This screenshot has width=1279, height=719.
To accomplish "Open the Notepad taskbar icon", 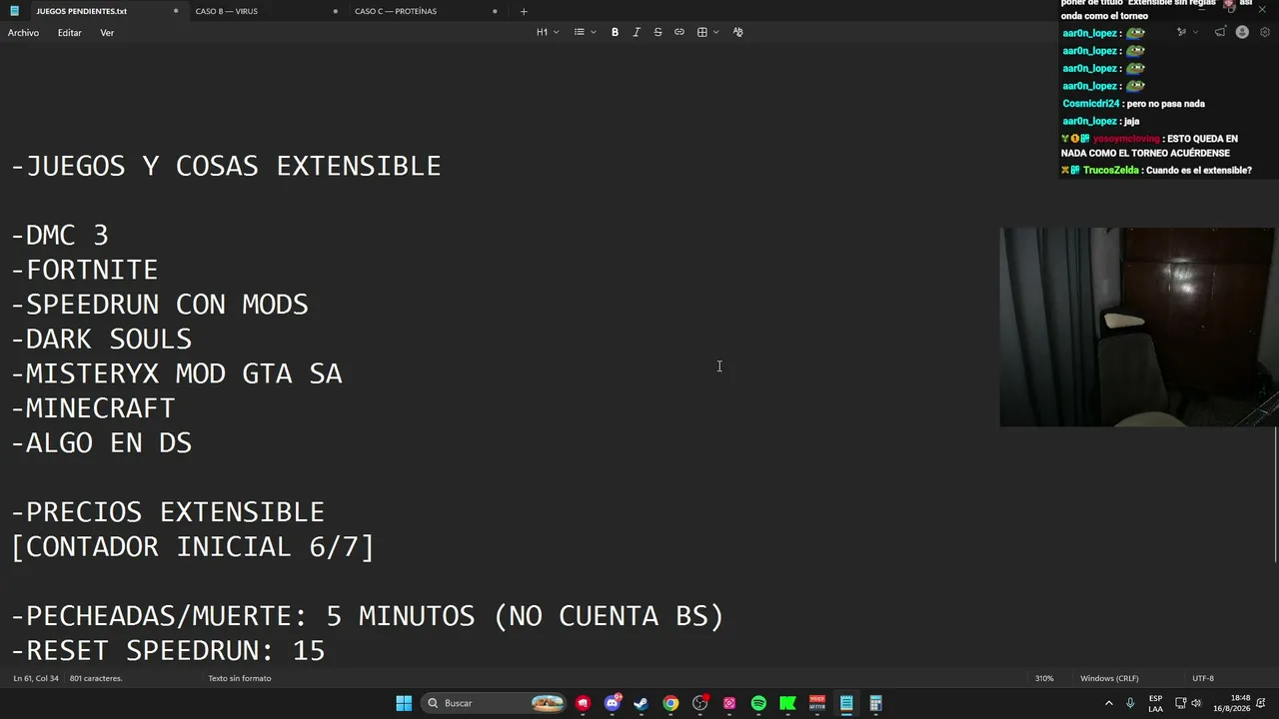I will 846,703.
